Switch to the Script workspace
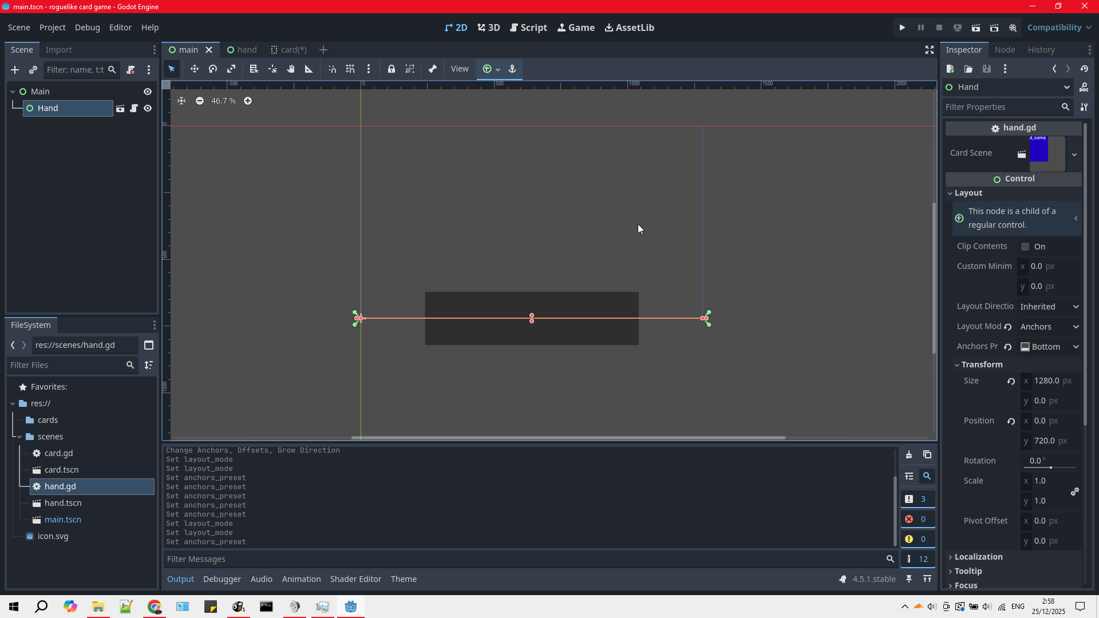This screenshot has height=618, width=1099. [528, 27]
